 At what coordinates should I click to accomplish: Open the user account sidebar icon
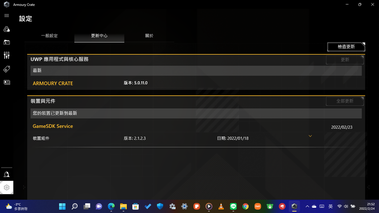tap(6, 175)
